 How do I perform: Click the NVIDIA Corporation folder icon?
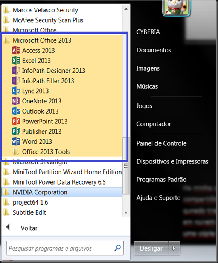pos(6,192)
